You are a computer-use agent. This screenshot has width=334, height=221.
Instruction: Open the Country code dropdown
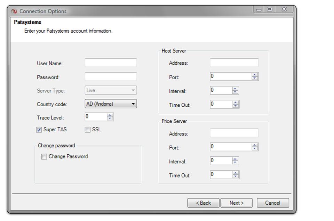(x=111, y=104)
